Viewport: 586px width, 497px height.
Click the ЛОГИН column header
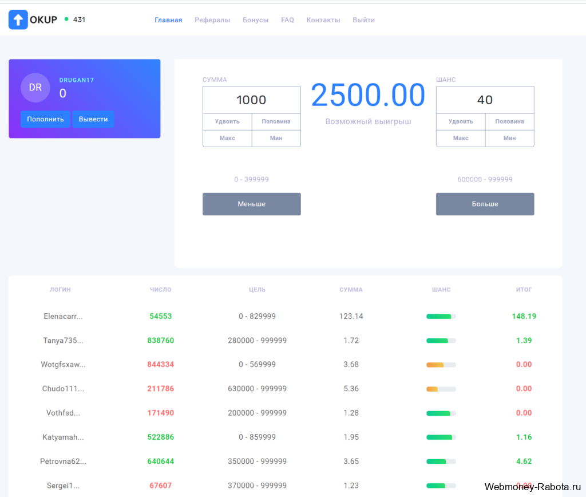(60, 290)
